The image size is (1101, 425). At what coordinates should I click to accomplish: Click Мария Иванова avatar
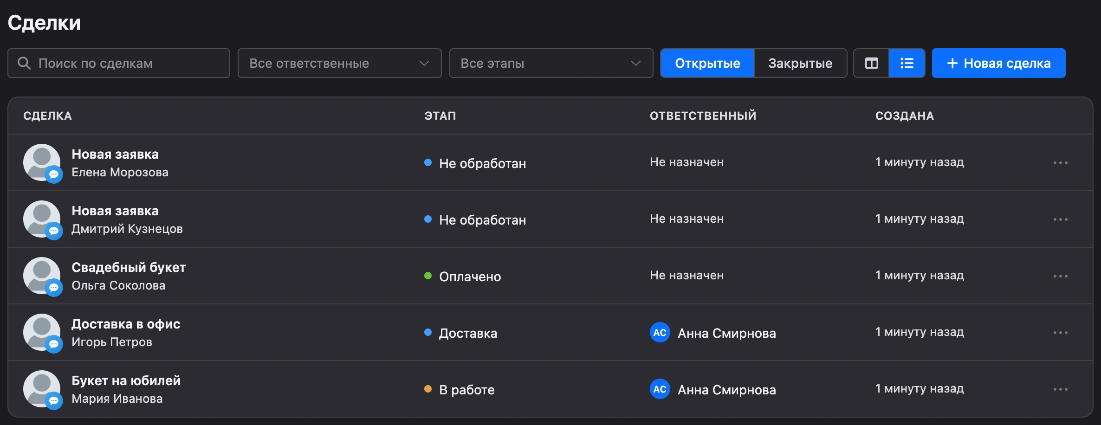point(42,389)
